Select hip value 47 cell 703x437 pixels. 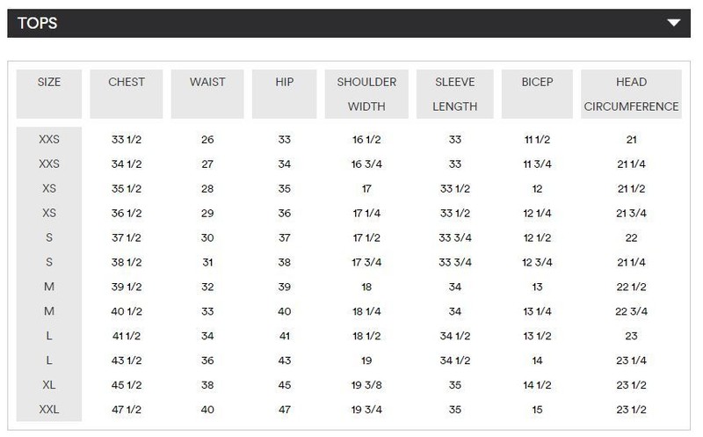tap(284, 409)
